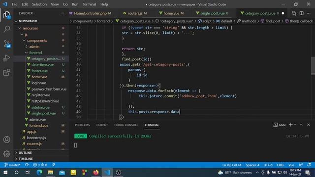Open the Run and Debug view
The width and height of the screenshot is (315, 177).
pos(6,58)
